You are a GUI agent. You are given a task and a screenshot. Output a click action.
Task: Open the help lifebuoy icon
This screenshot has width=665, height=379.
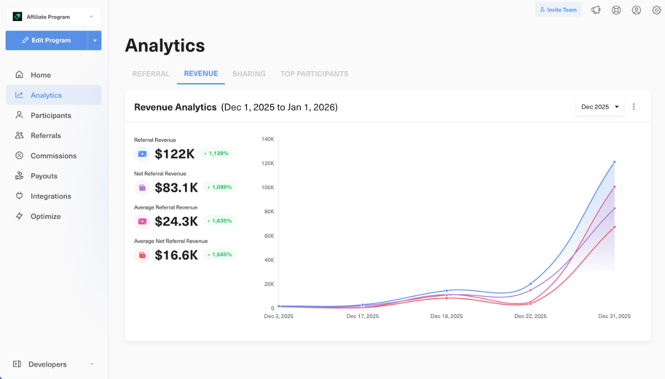(616, 10)
